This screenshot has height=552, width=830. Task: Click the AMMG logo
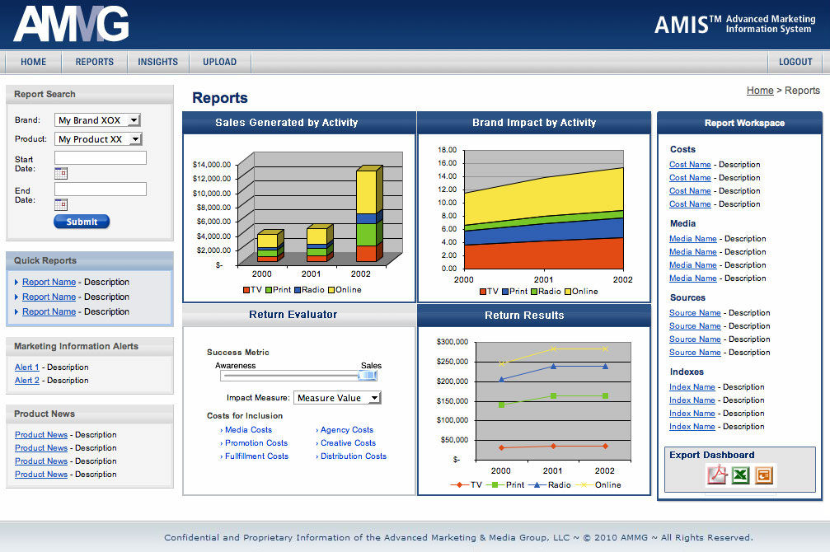tap(71, 24)
